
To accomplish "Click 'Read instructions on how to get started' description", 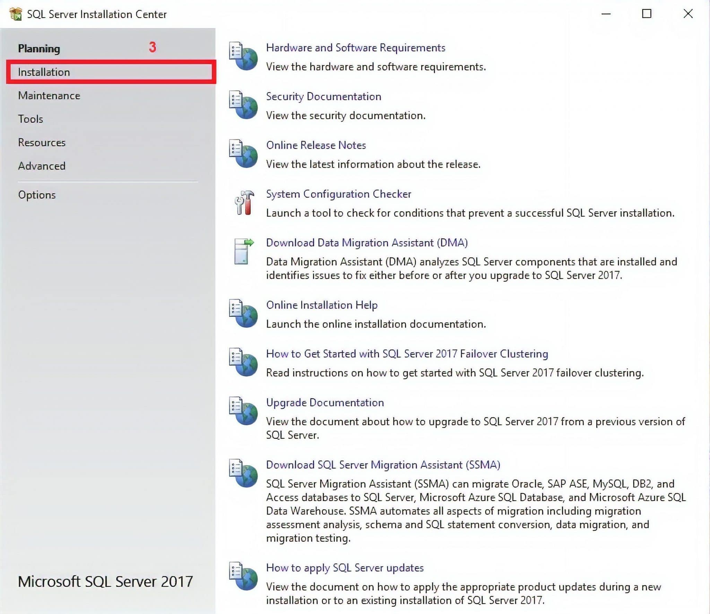I will tap(454, 373).
